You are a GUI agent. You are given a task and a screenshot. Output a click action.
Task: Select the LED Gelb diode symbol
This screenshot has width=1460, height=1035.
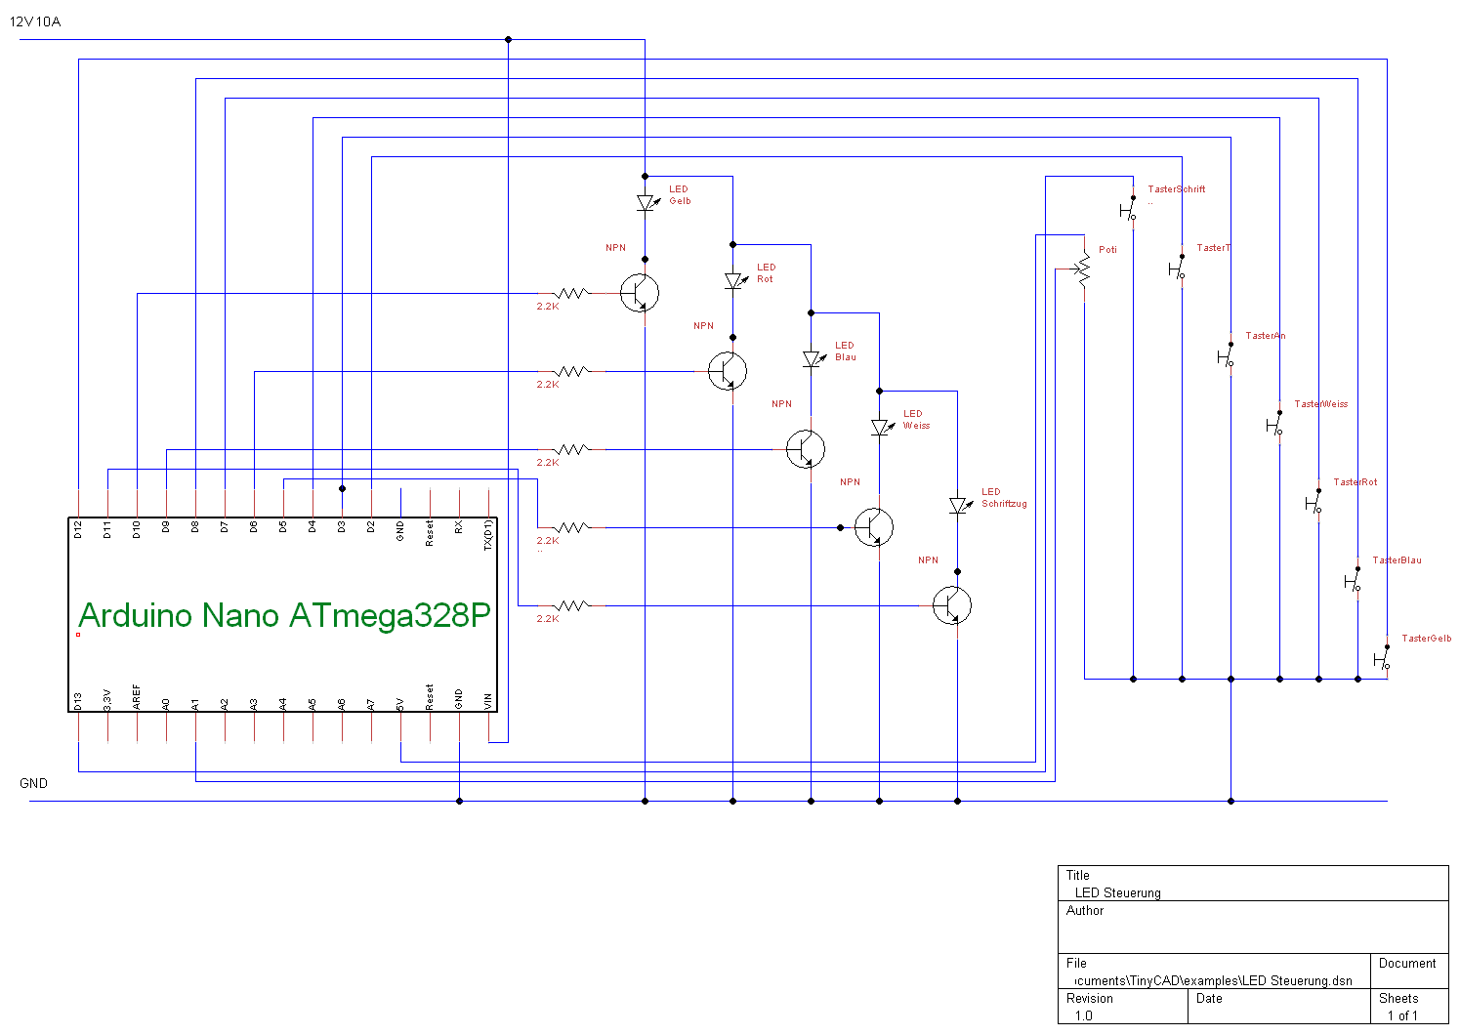[645, 203]
